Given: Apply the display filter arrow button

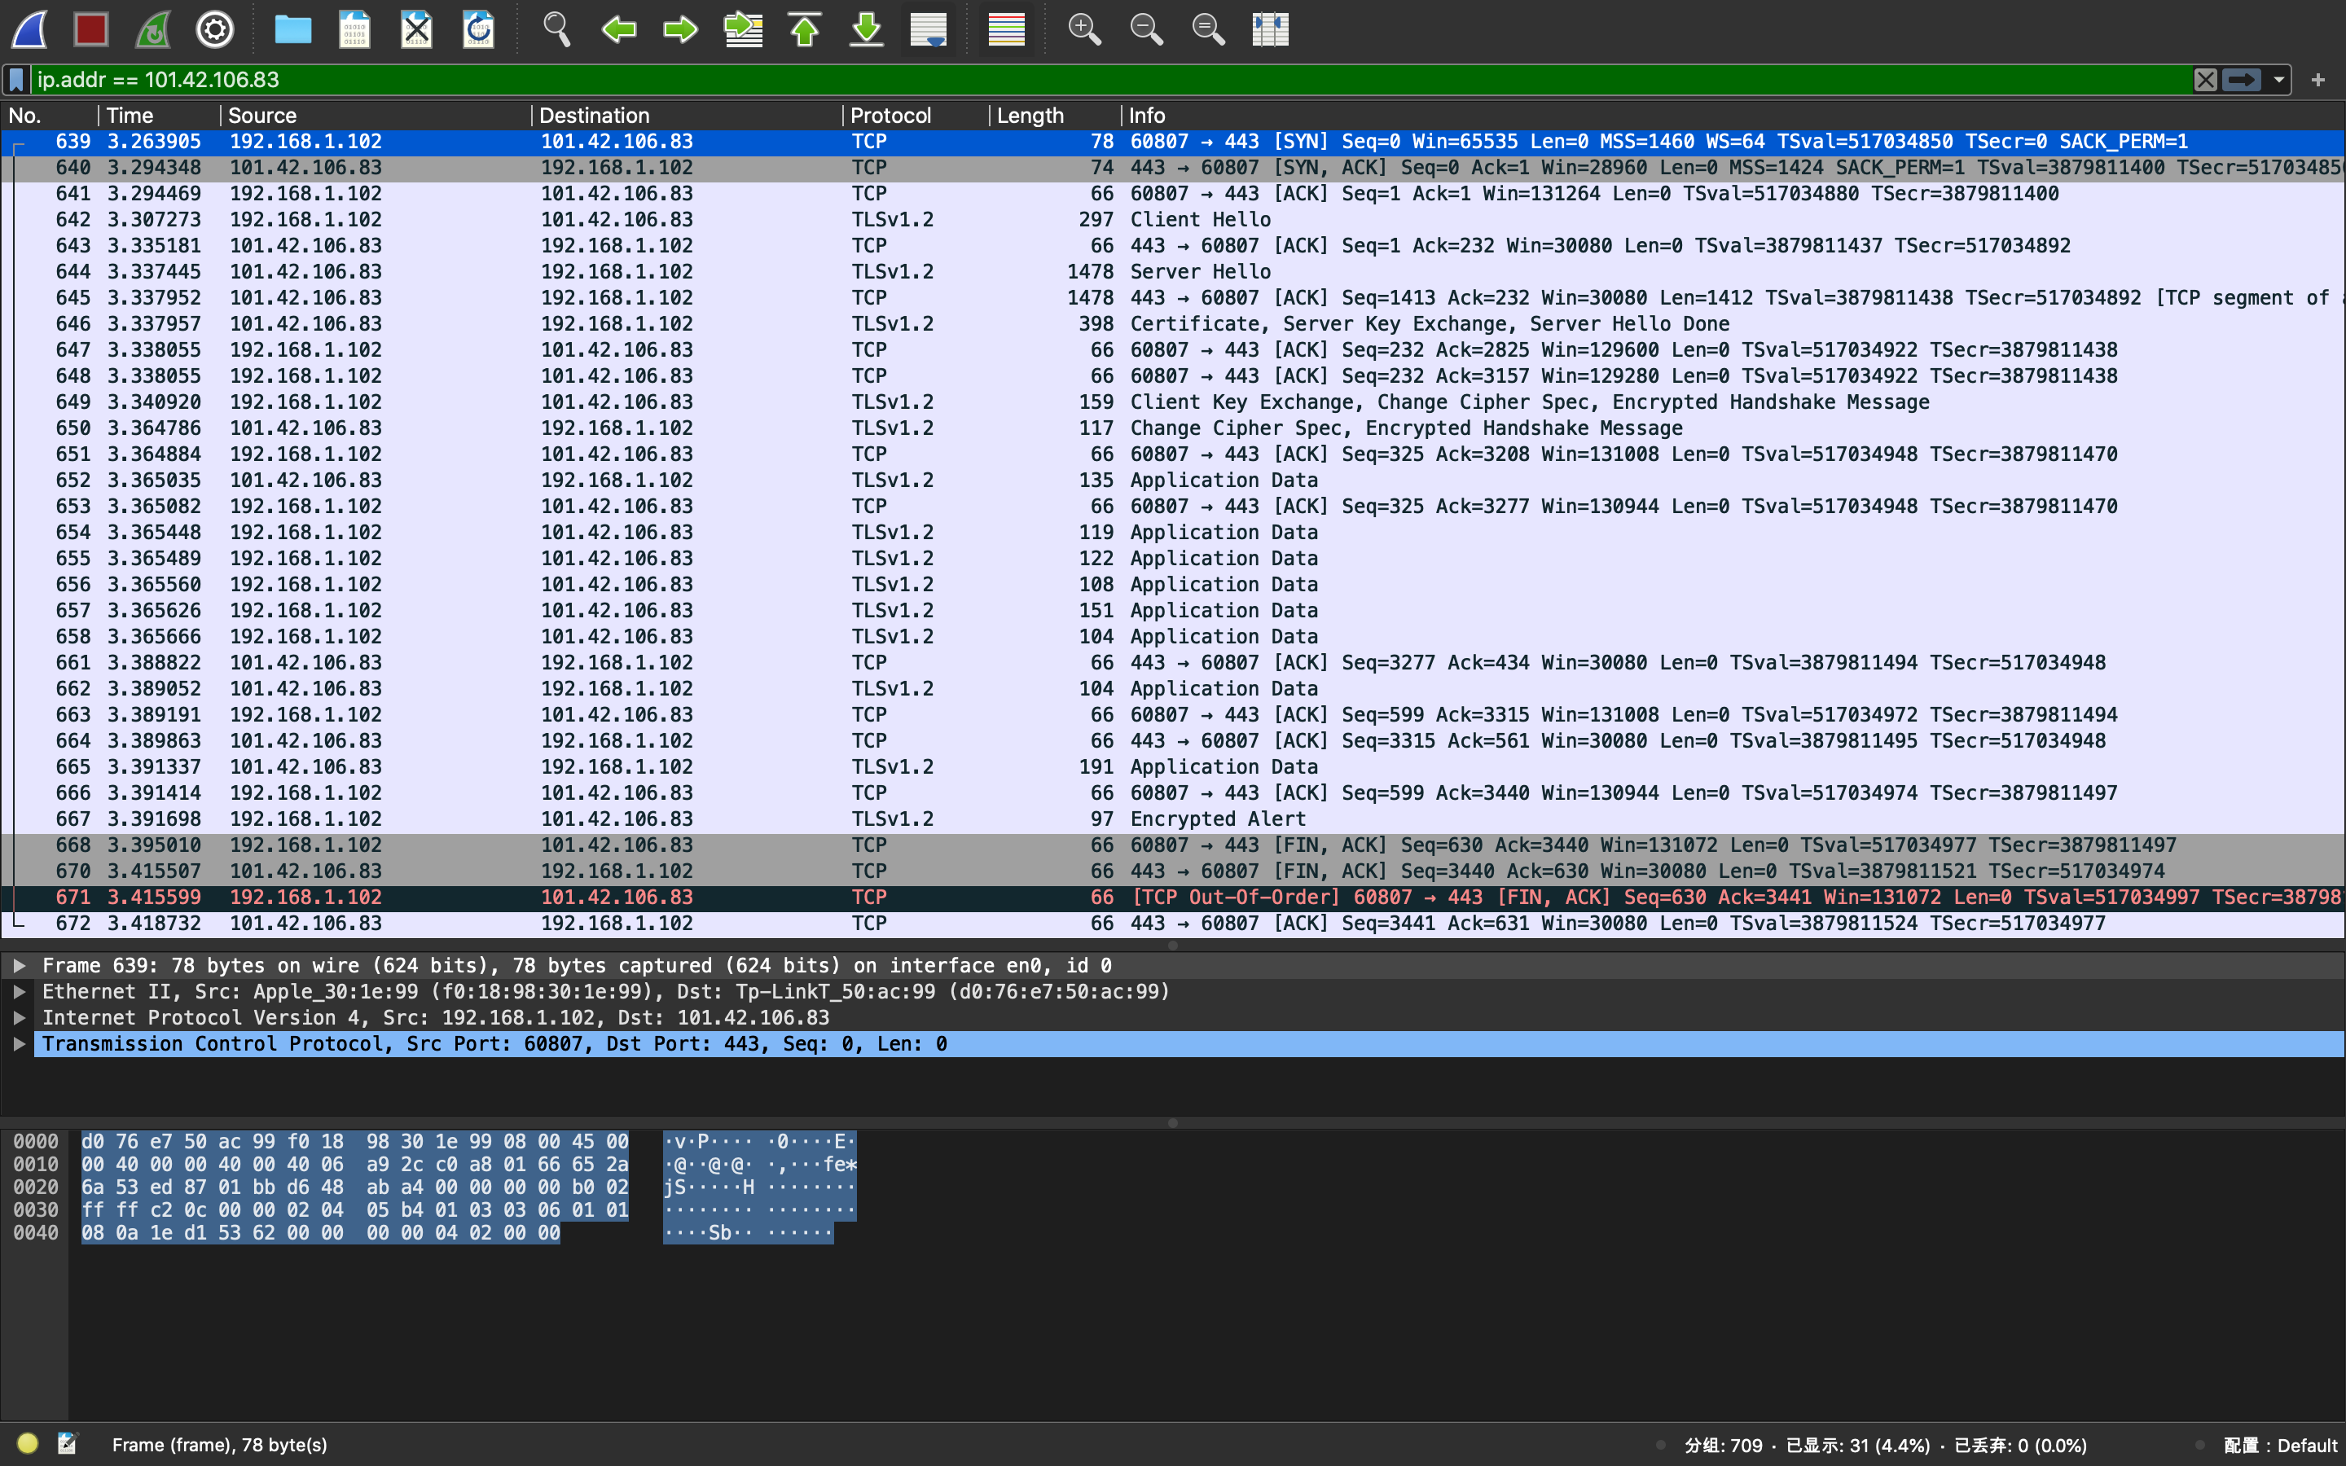Looking at the screenshot, I should tap(2241, 80).
